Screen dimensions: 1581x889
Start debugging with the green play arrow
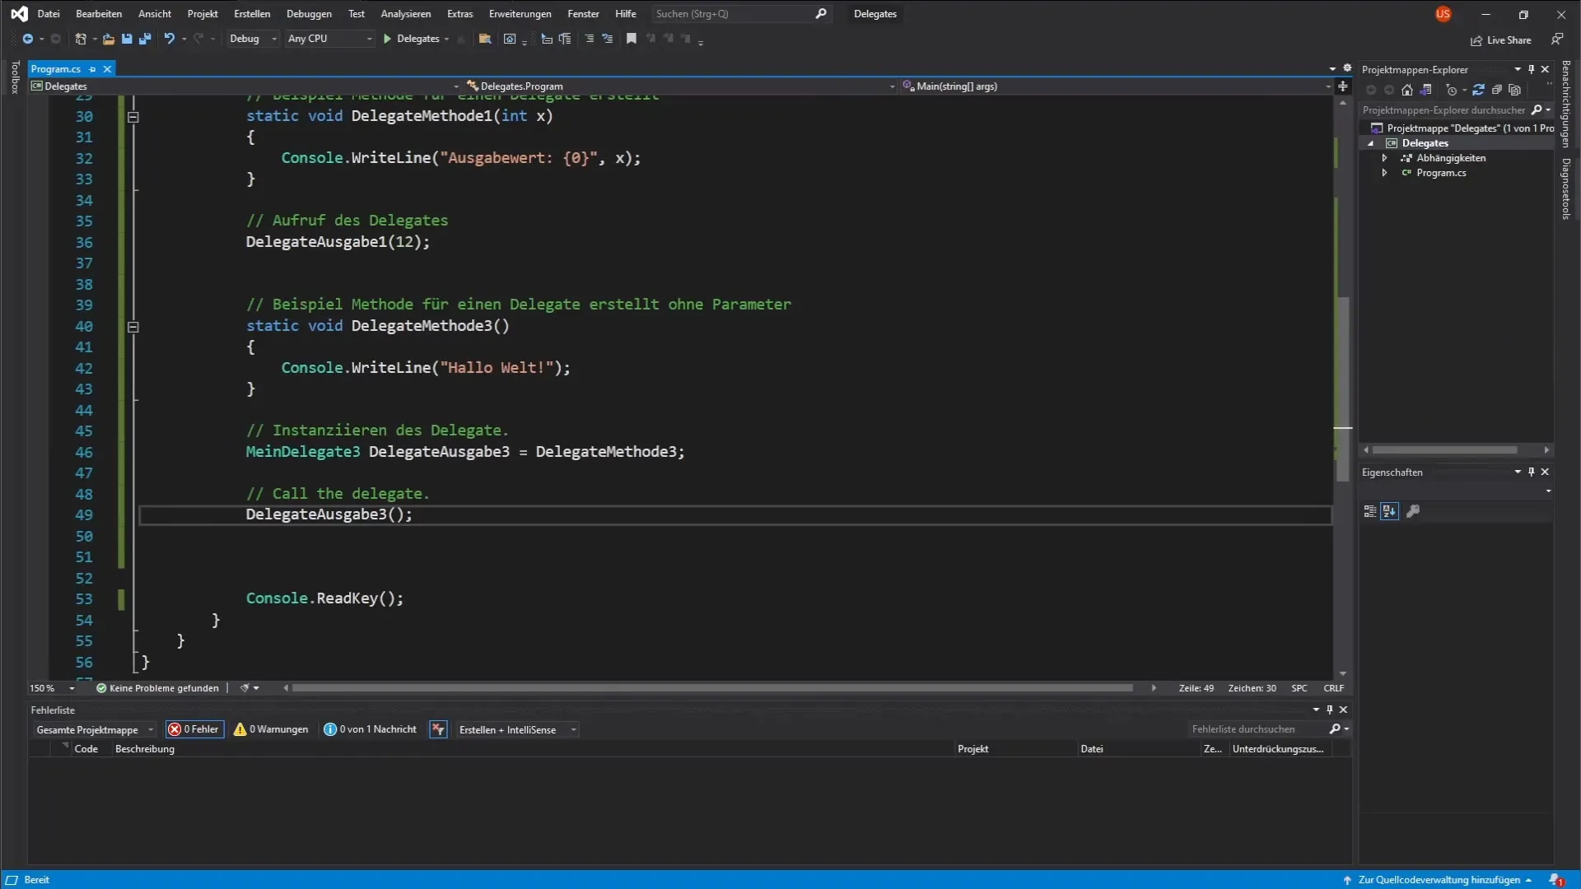387,39
